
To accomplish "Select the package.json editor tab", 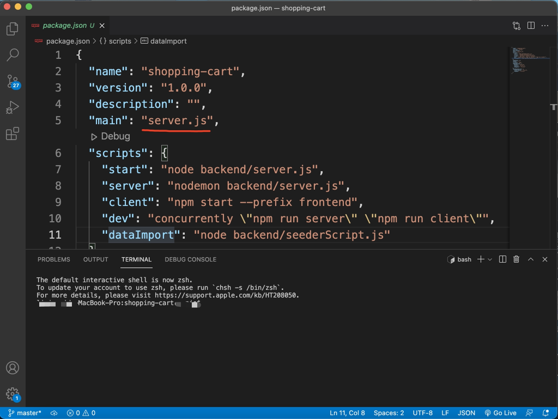I will [68, 26].
